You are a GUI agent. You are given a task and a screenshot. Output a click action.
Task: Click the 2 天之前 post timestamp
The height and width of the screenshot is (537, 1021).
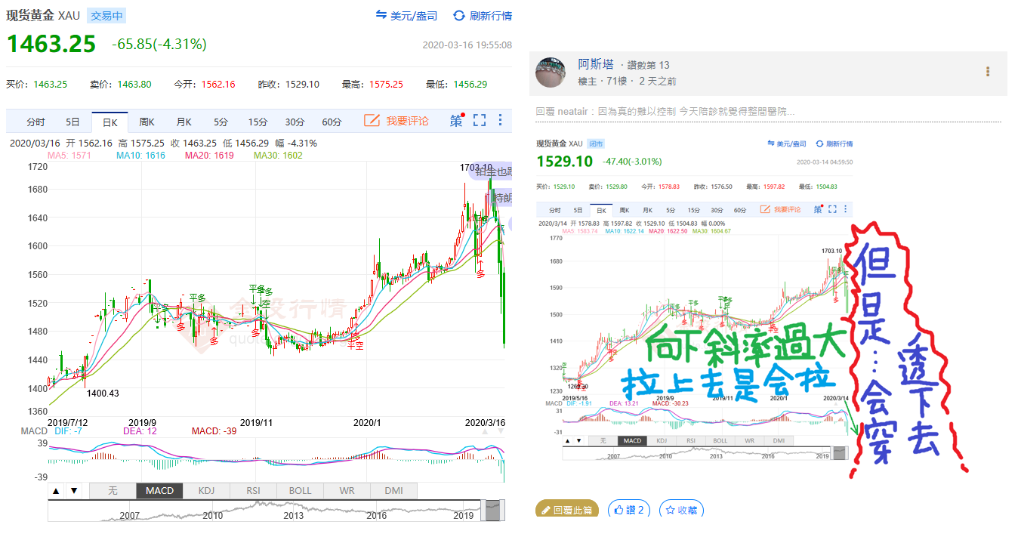(658, 81)
